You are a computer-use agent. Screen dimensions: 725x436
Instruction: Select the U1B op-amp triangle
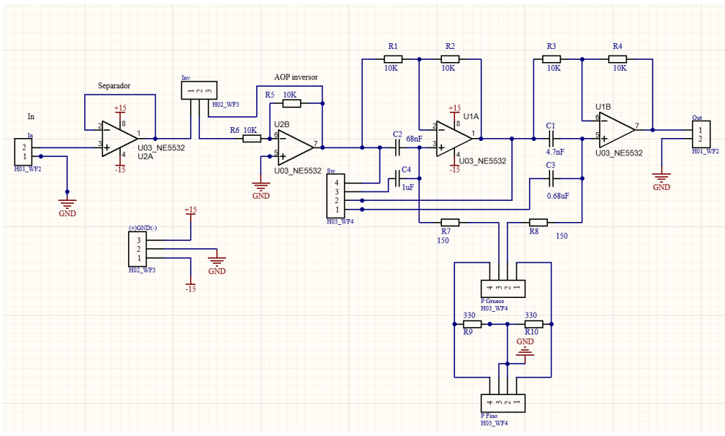coord(617,130)
